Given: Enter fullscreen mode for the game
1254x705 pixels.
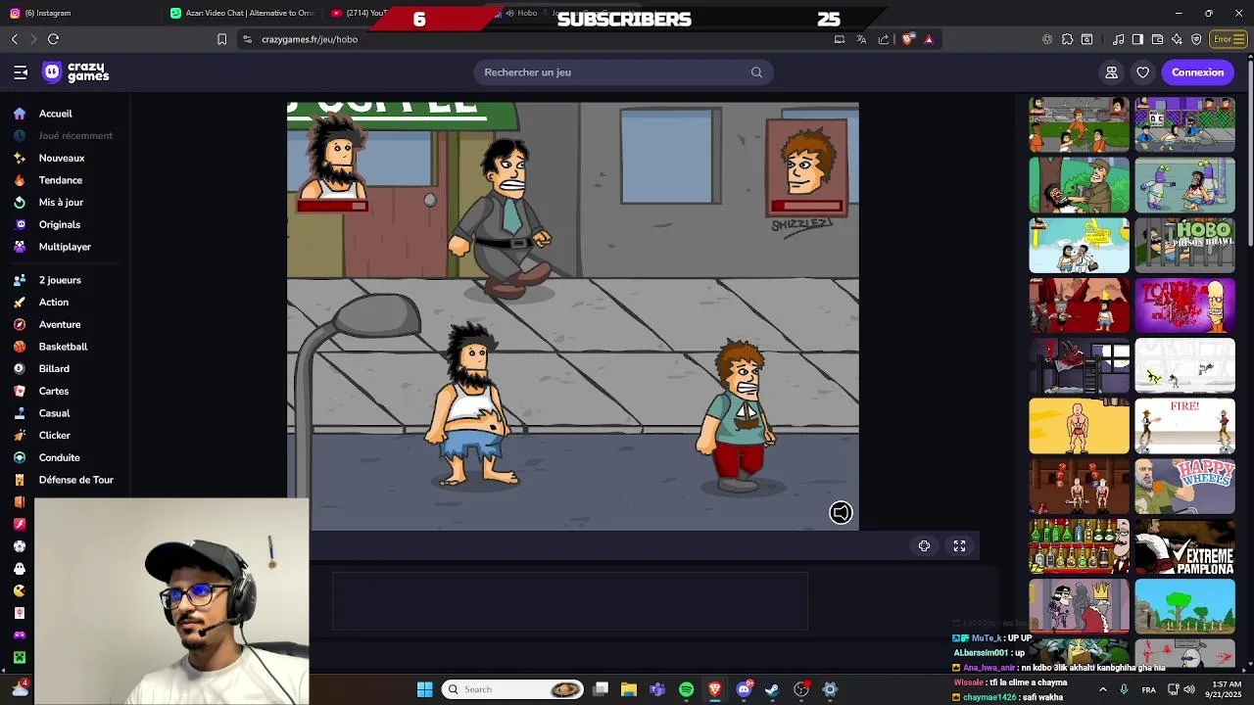Looking at the screenshot, I should click(959, 546).
